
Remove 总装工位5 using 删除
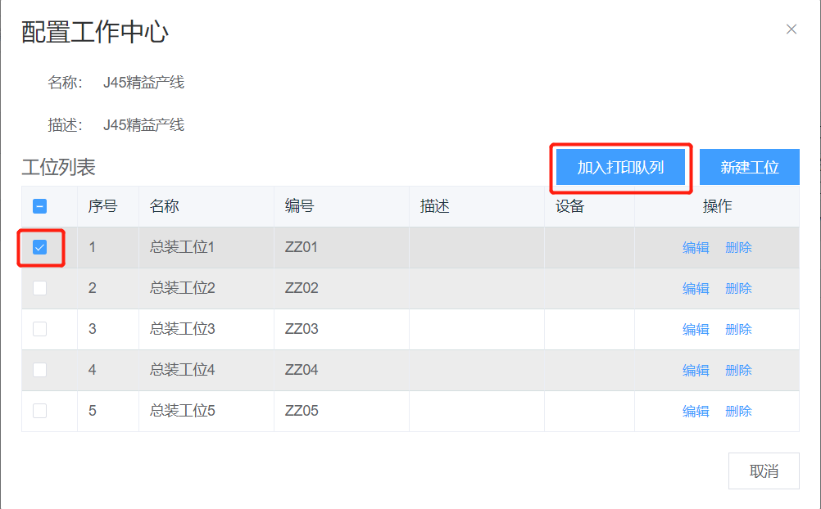(x=738, y=412)
